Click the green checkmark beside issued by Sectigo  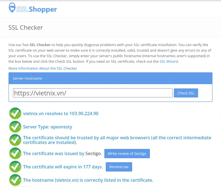15,153
